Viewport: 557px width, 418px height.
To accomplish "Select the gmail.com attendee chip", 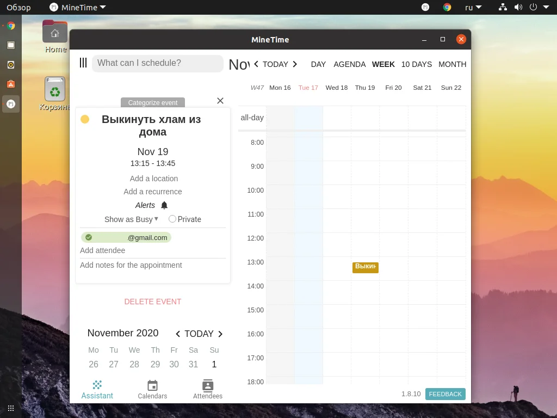I will click(126, 237).
